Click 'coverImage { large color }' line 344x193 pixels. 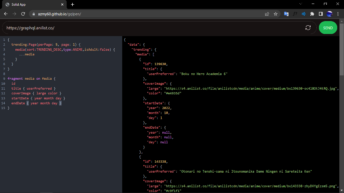click(x=36, y=93)
